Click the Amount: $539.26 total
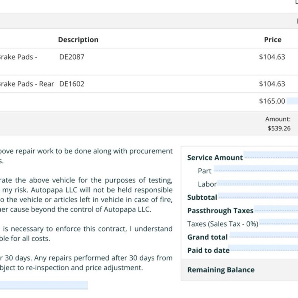The height and width of the screenshot is (298, 298). click(x=278, y=124)
